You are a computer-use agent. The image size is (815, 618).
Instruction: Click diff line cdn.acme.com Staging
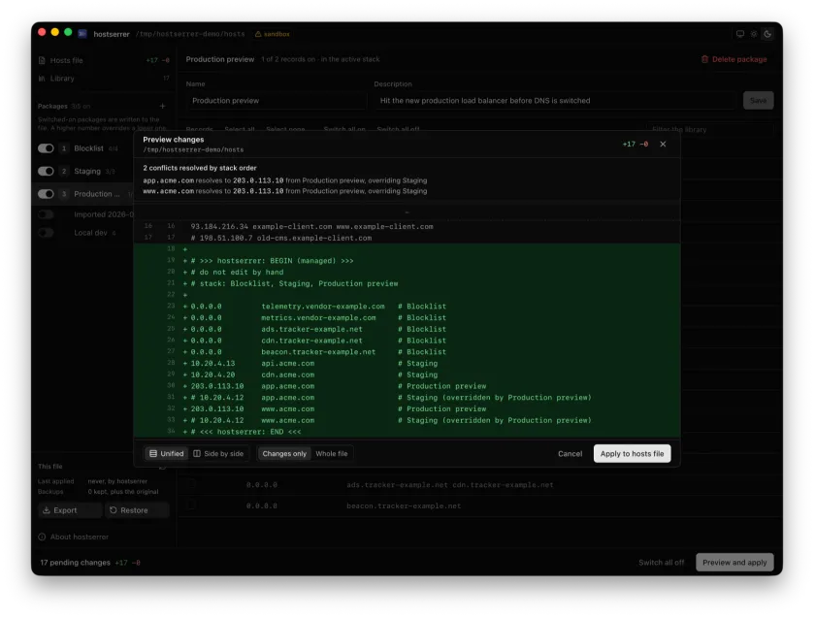(x=407, y=374)
